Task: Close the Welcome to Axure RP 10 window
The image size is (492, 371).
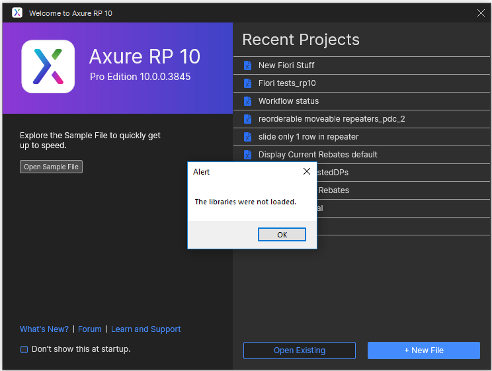Action: pyautogui.click(x=481, y=13)
